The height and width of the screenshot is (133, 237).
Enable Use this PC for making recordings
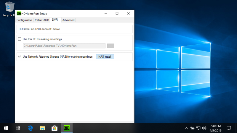[x=20, y=39]
